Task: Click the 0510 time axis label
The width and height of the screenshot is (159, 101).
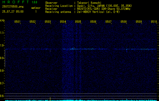Action: [154, 21]
